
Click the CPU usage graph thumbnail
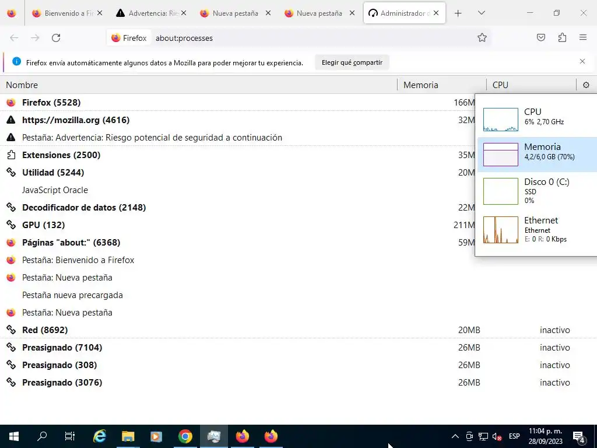[x=501, y=120]
